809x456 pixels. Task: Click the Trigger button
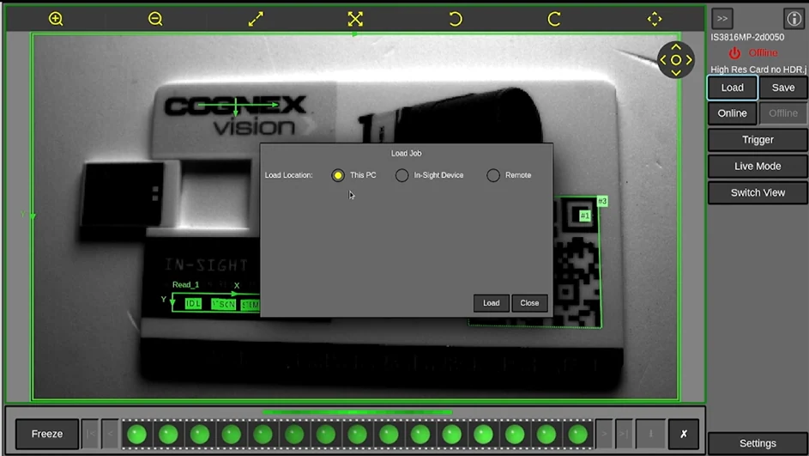[758, 140]
